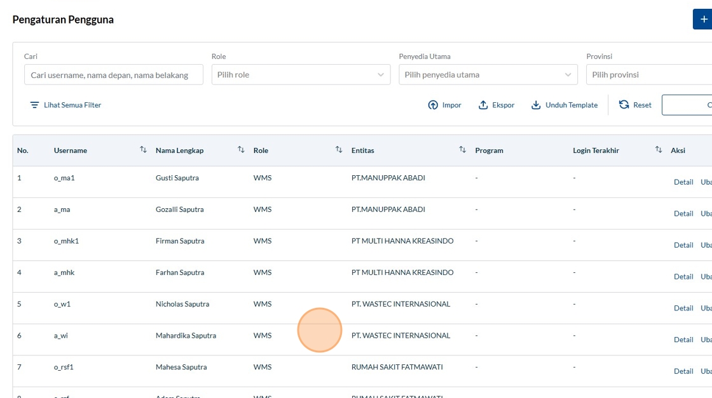The width and height of the screenshot is (712, 398).
Task: Open the Pilih provinsi dropdown
Action: (x=648, y=75)
